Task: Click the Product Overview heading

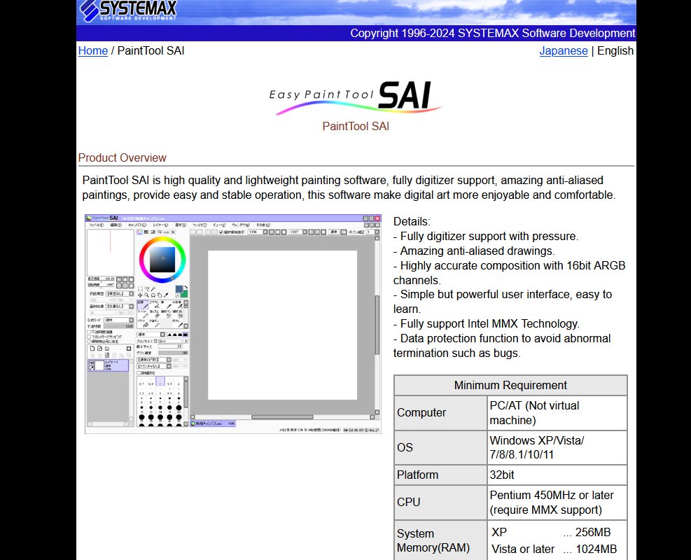Action: click(122, 157)
